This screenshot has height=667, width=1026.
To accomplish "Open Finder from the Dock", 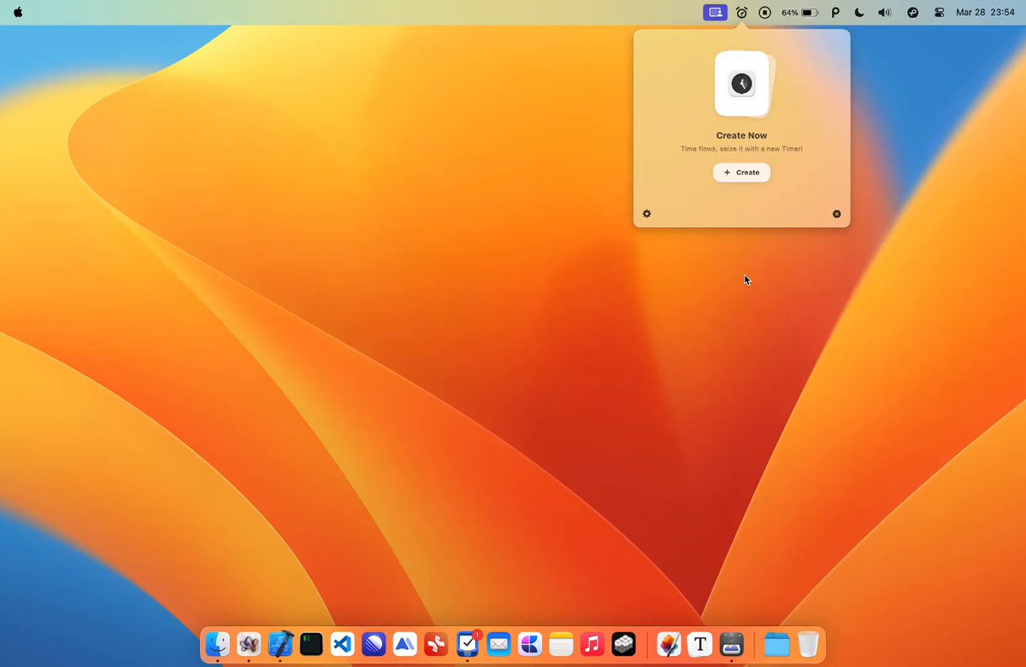I will pos(218,643).
